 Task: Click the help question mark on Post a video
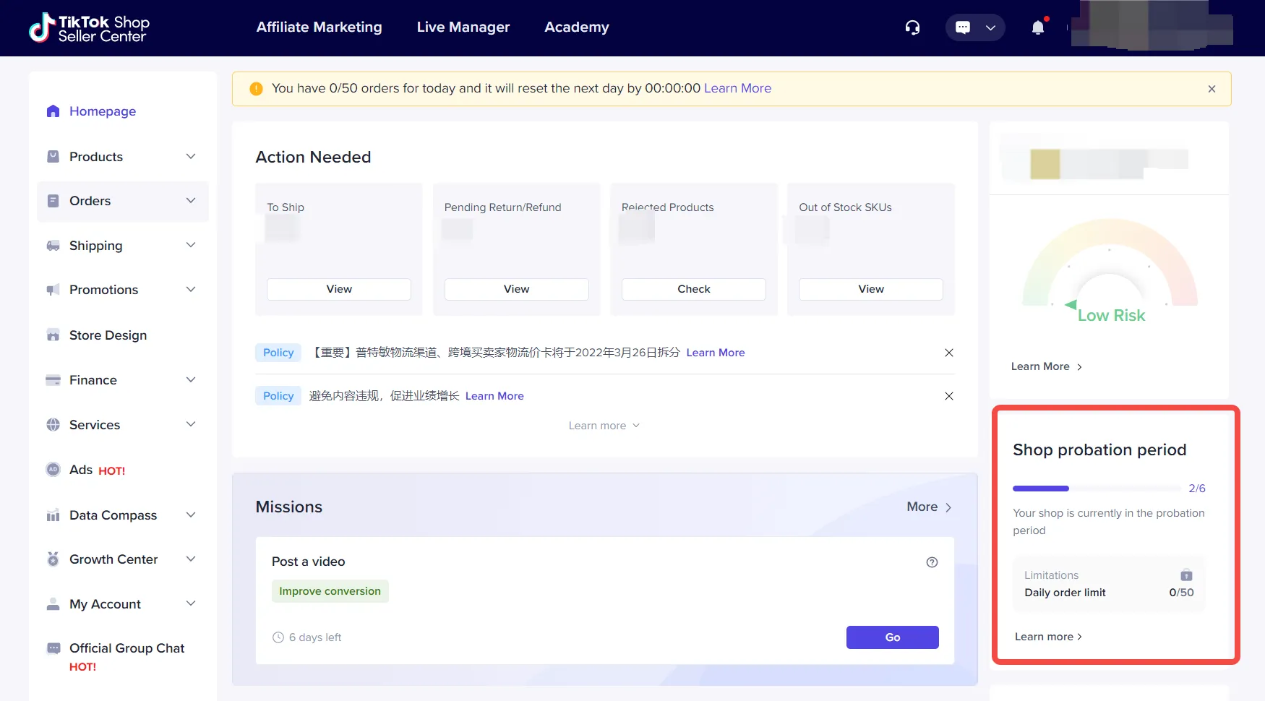pos(932,562)
